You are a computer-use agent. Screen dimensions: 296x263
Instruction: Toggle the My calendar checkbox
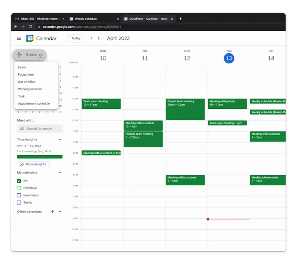click(x=19, y=181)
